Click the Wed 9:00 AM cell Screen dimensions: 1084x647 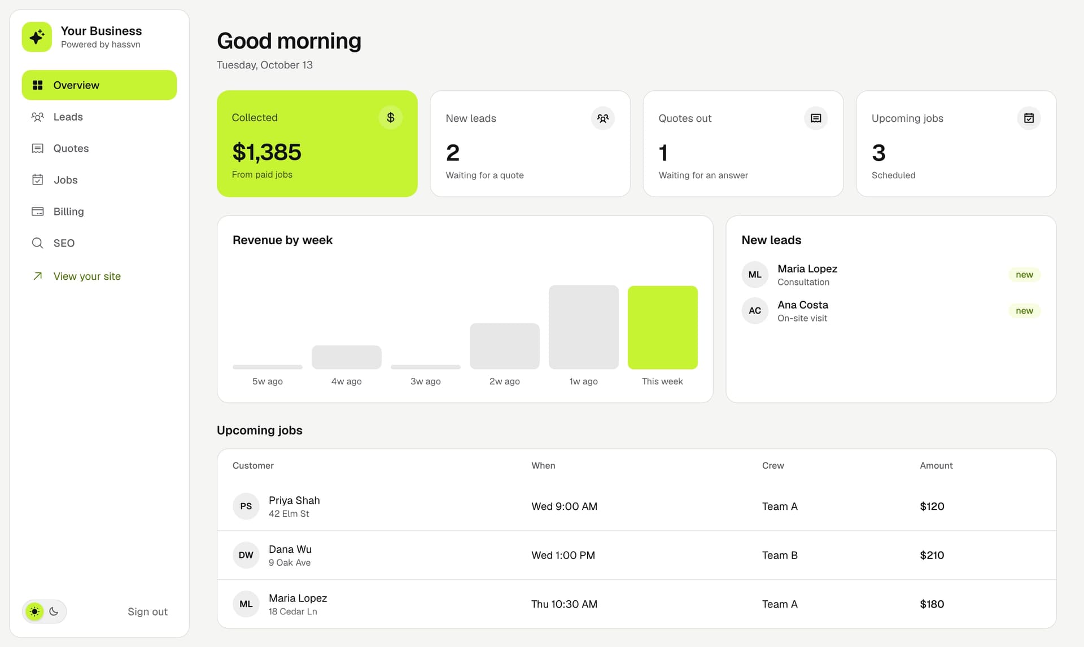click(564, 507)
